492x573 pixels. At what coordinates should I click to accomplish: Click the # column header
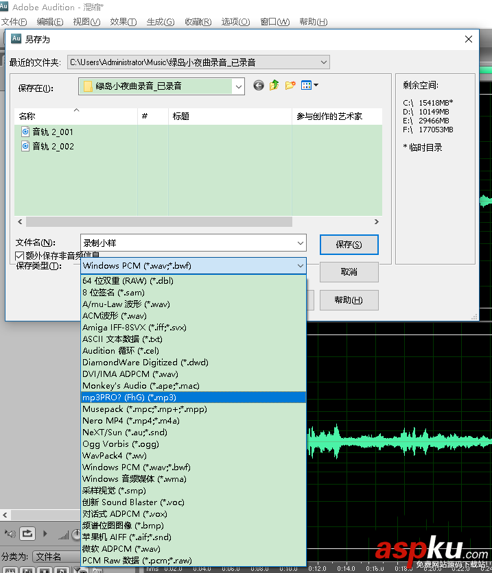(153, 117)
